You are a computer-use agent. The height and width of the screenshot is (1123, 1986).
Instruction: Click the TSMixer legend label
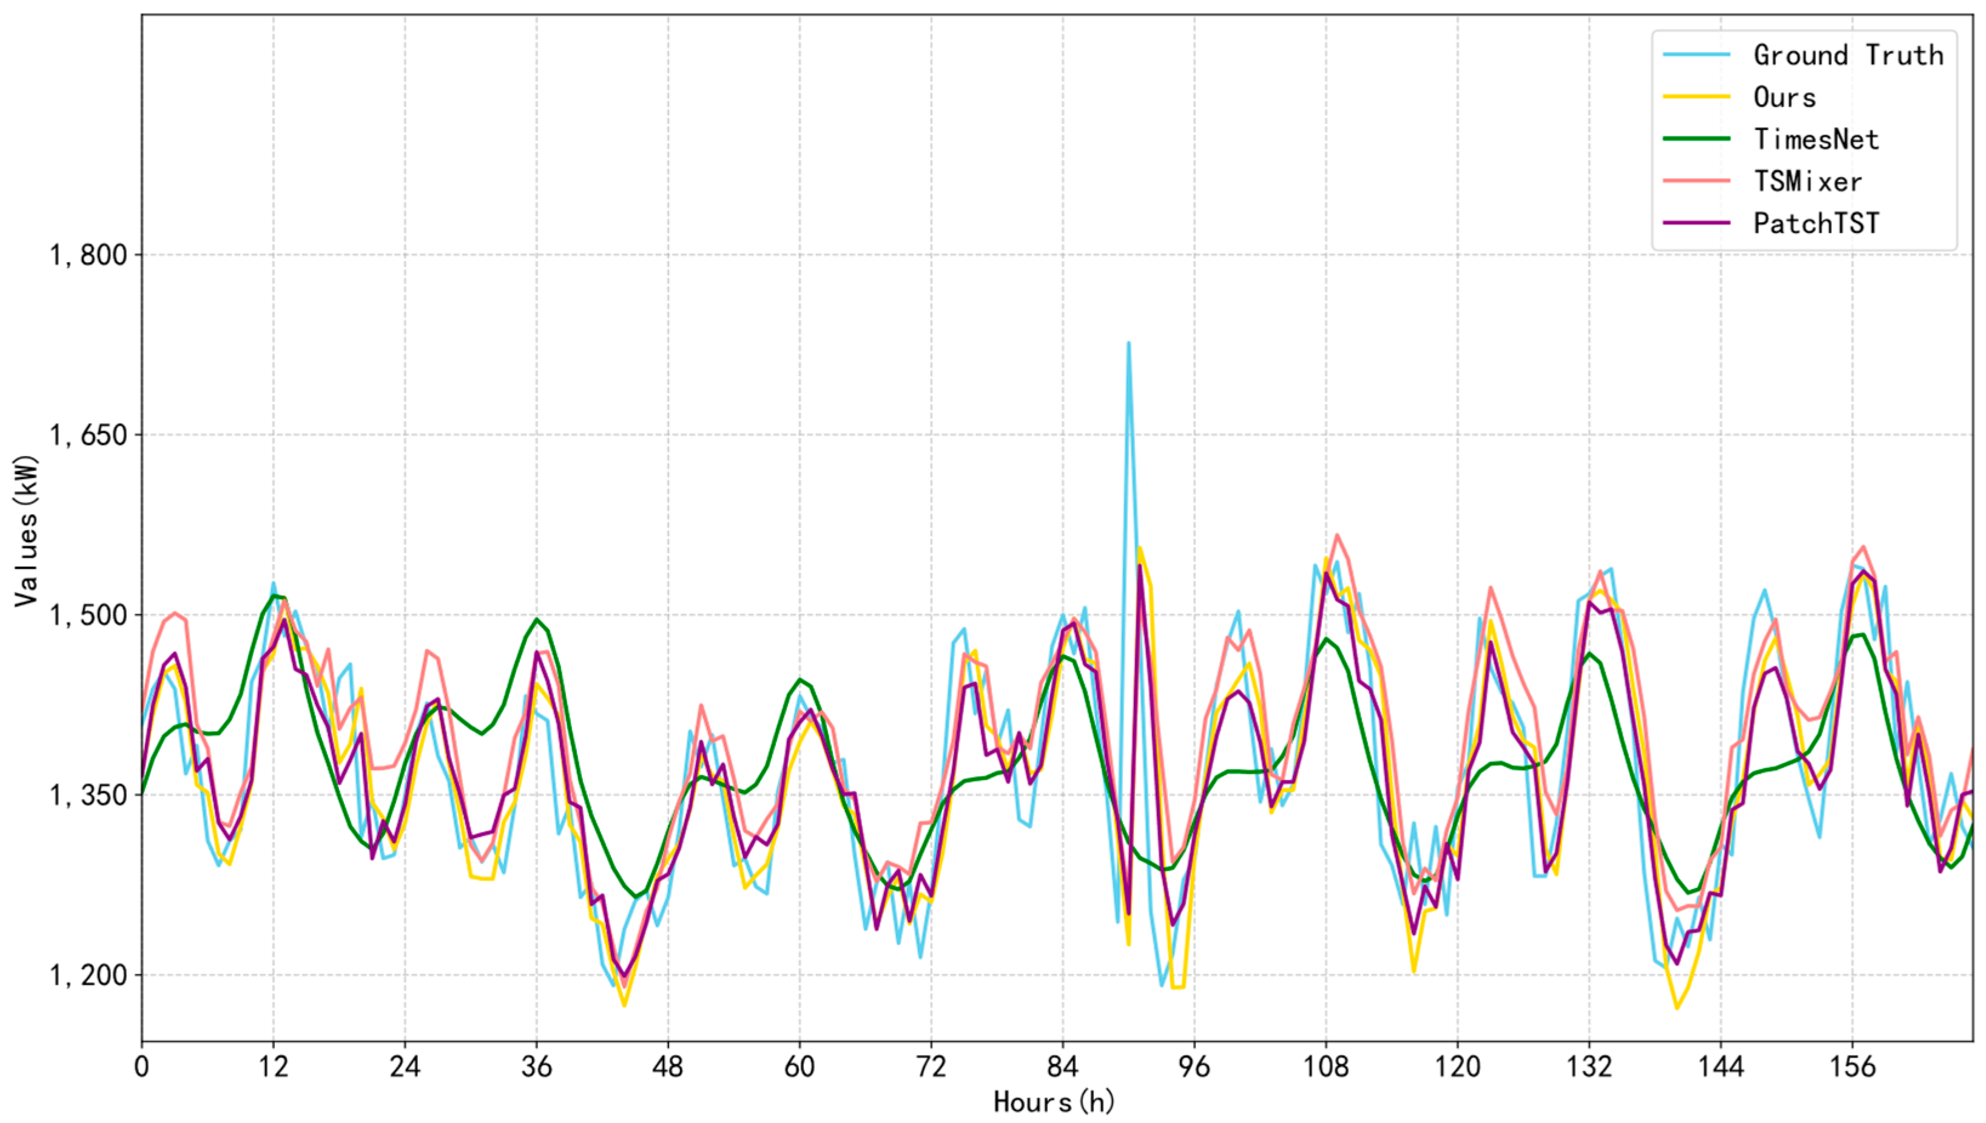[x=1807, y=181]
